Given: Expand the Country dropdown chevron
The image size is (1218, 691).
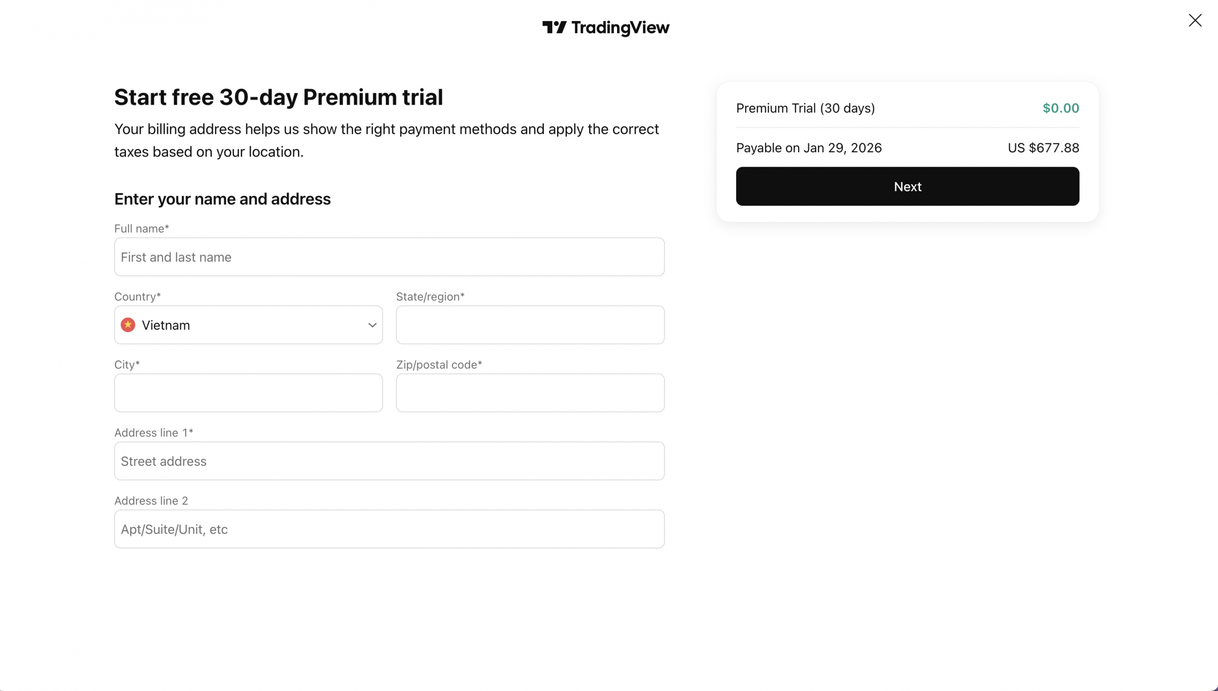Looking at the screenshot, I should (x=372, y=325).
